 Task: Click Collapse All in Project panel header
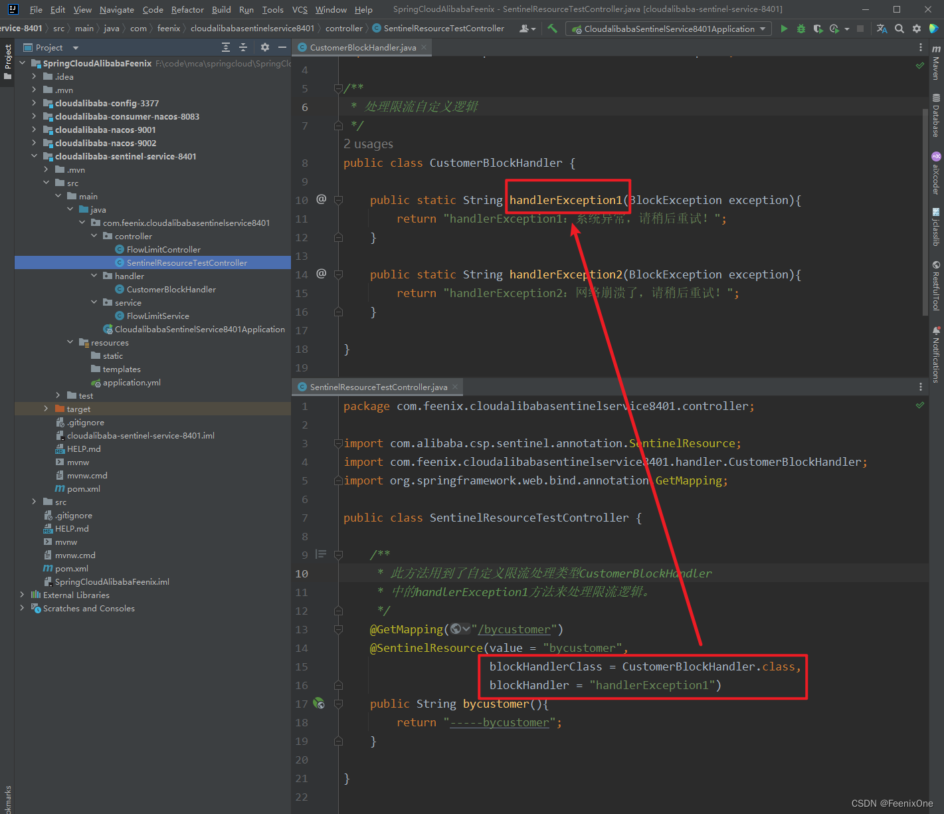pyautogui.click(x=243, y=47)
